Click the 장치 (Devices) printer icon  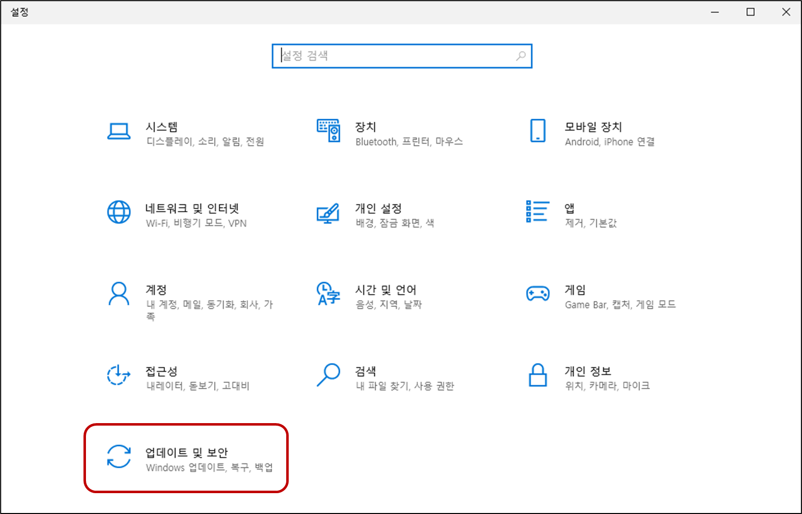pyautogui.click(x=328, y=131)
